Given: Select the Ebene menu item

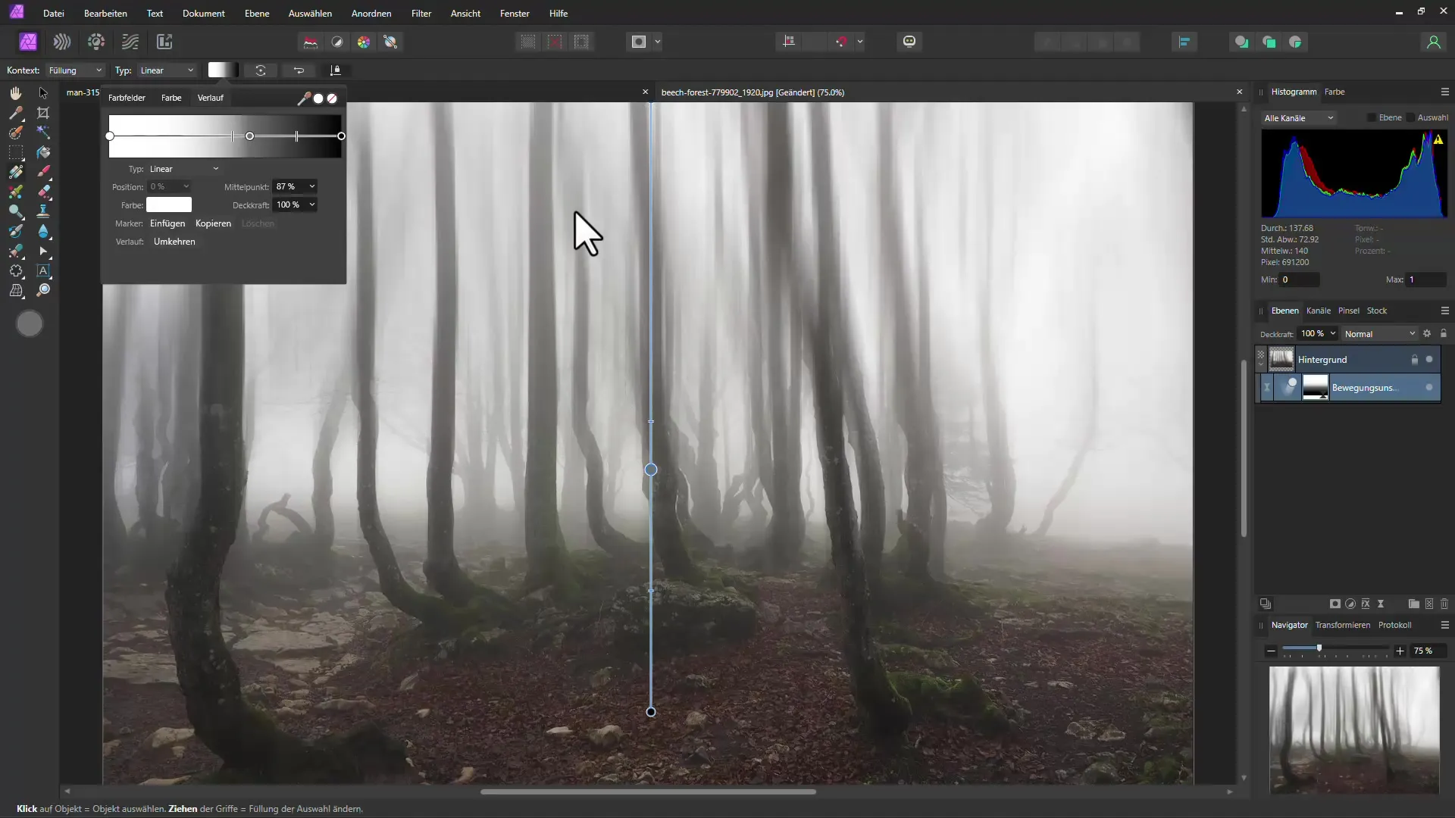Looking at the screenshot, I should tap(256, 13).
